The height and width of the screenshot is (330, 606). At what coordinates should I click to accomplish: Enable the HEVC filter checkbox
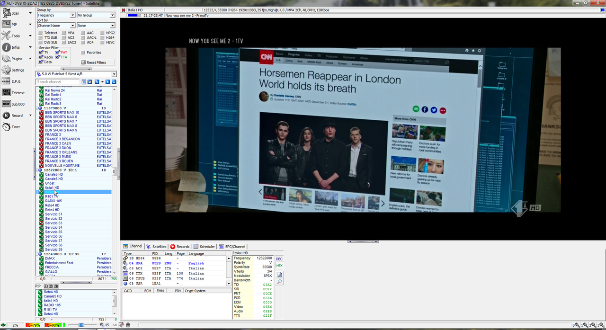click(102, 43)
